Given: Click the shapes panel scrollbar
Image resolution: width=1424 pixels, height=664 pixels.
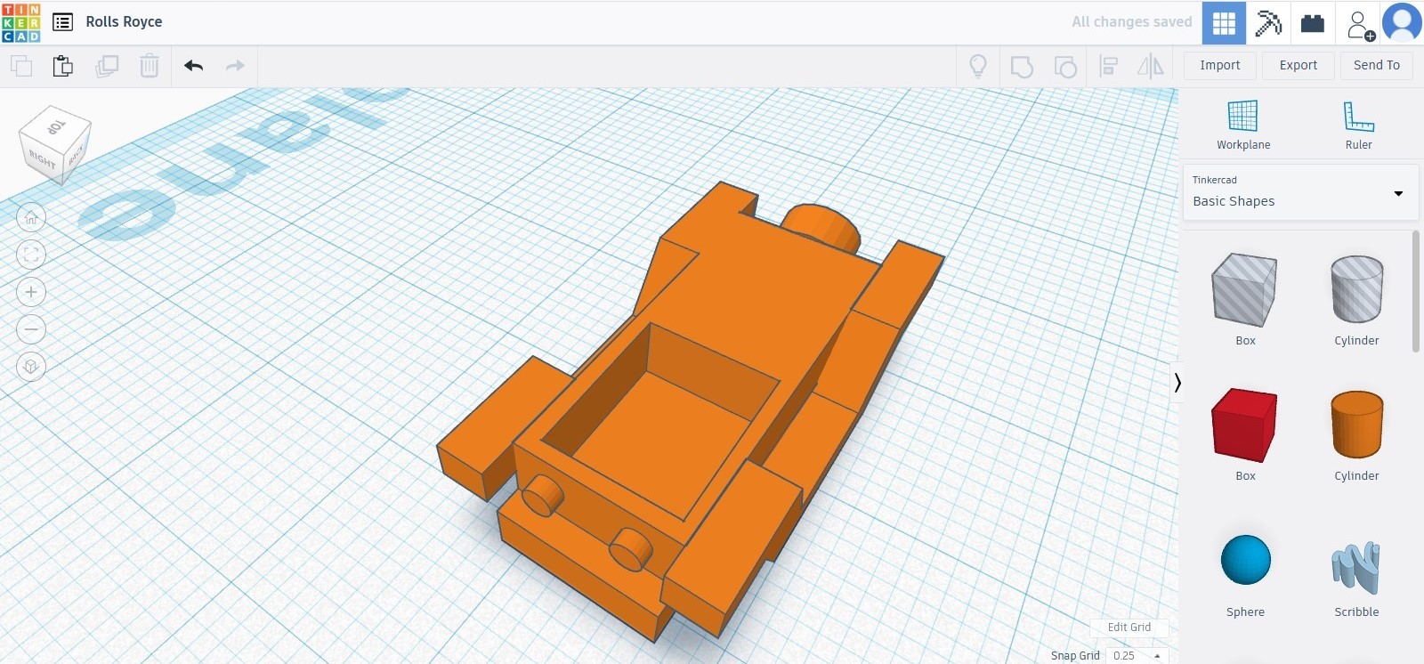Looking at the screenshot, I should (x=1416, y=292).
